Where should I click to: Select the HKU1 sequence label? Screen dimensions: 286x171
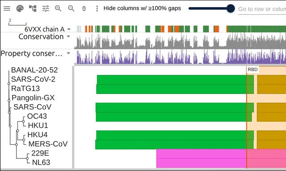point(38,126)
